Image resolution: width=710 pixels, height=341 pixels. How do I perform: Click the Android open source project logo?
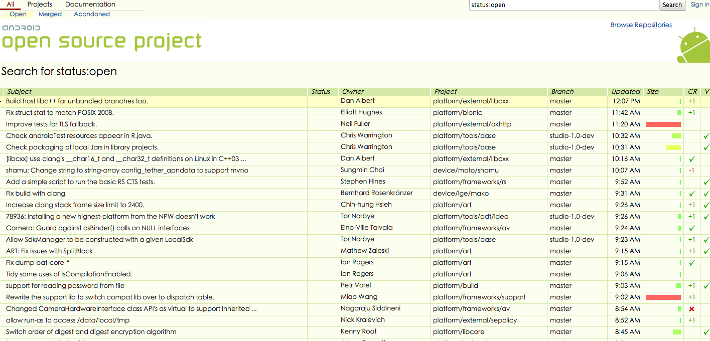point(102,37)
